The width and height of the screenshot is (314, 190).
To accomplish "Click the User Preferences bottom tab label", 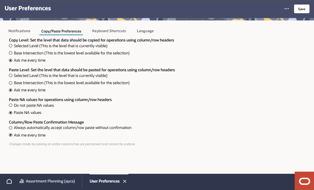I will pos(104,181).
